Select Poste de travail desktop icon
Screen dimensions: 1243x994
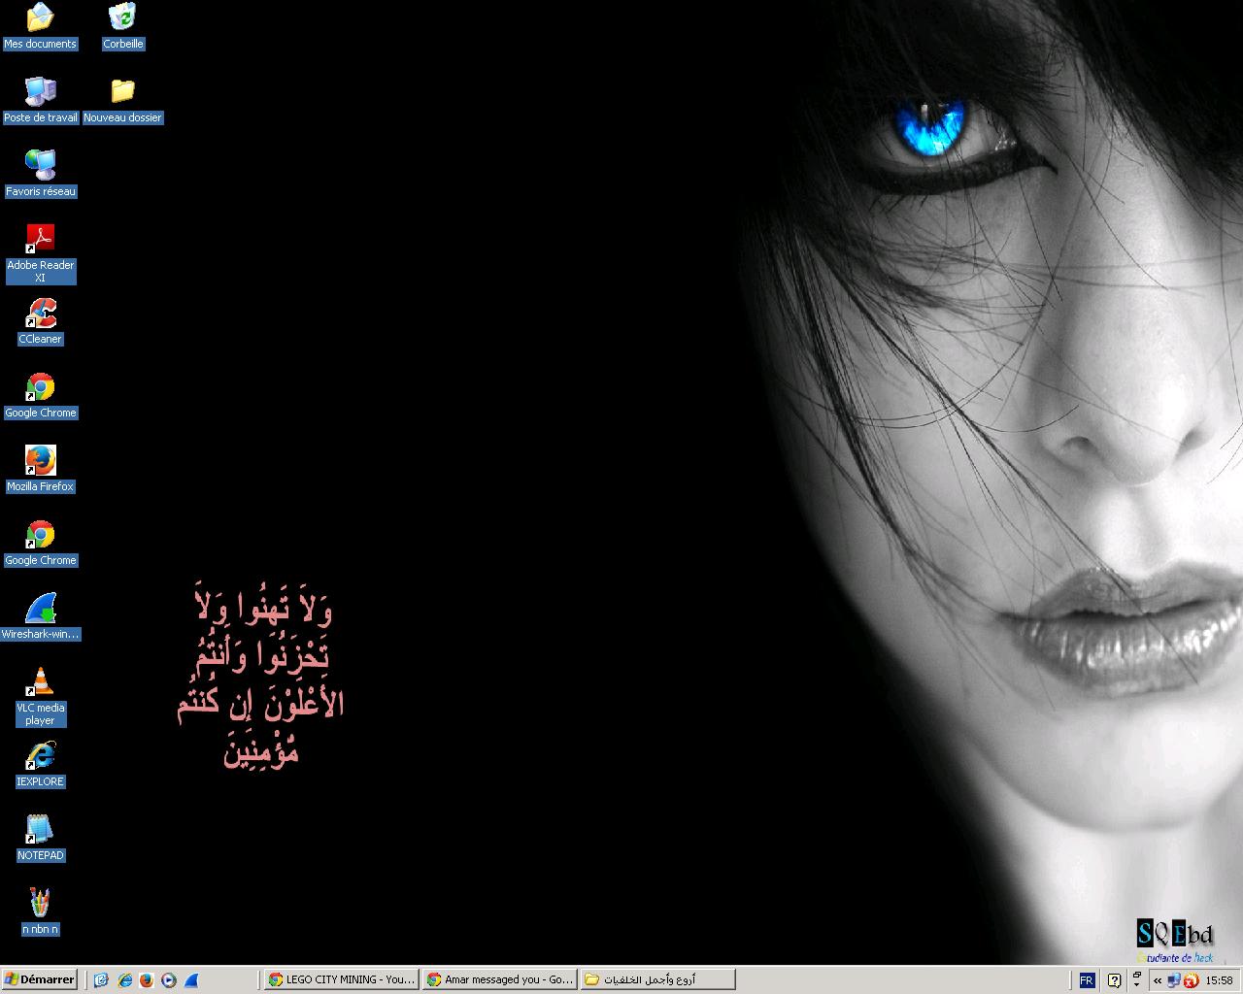pyautogui.click(x=40, y=92)
